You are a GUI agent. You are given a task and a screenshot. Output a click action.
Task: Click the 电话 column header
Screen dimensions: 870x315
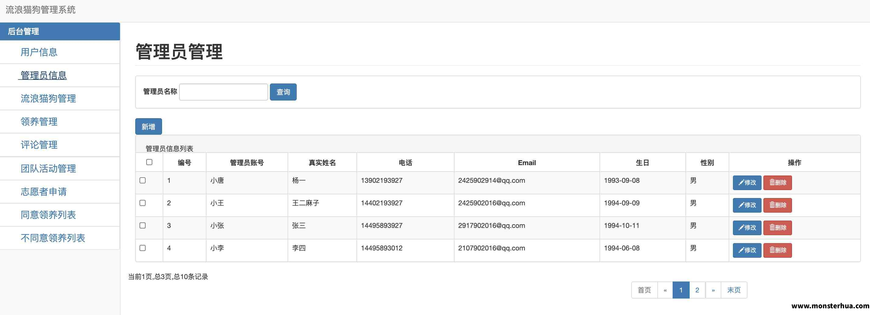[405, 163]
